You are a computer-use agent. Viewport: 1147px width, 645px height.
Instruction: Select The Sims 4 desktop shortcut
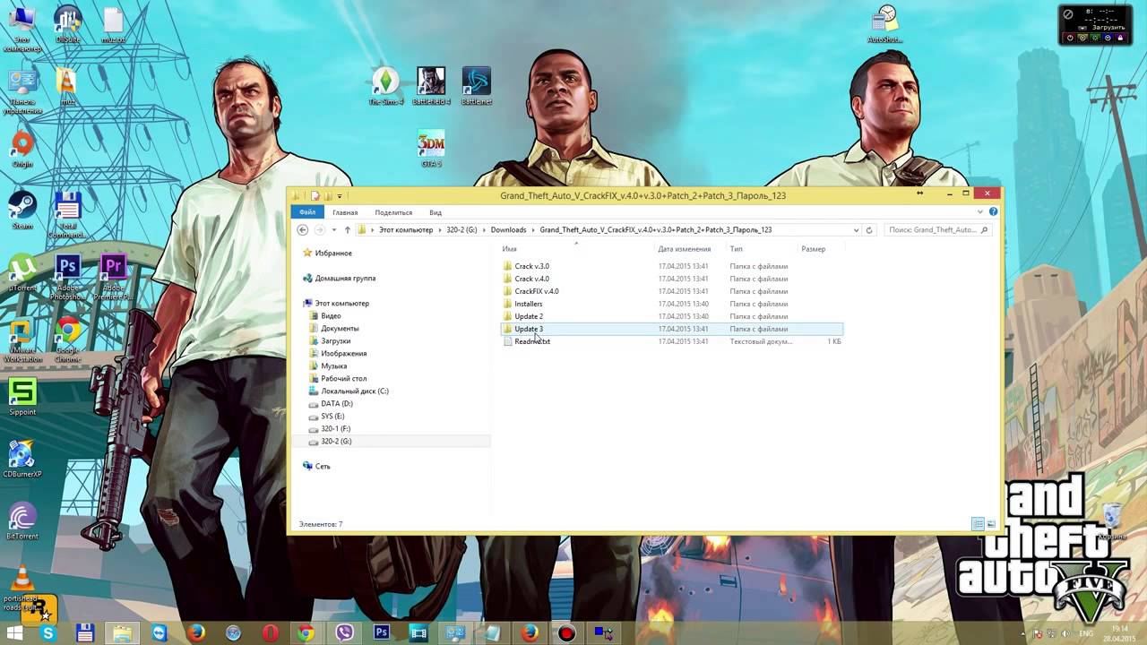pos(385,87)
